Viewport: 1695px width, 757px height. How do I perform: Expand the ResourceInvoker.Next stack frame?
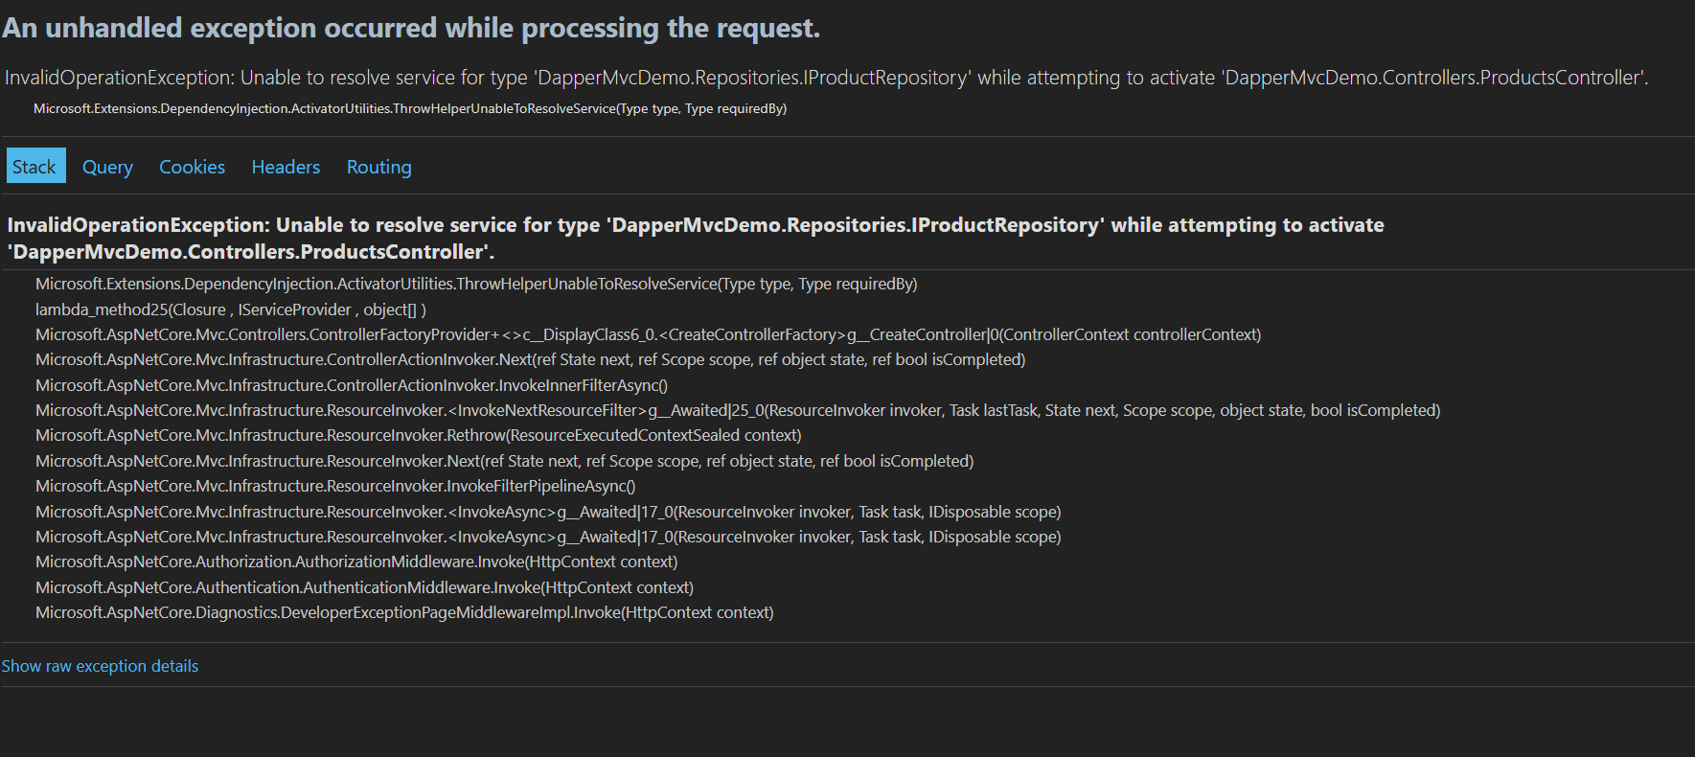tap(504, 461)
